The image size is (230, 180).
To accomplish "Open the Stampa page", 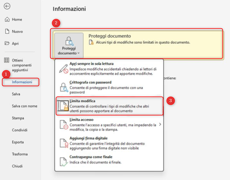I will [x=18, y=118].
